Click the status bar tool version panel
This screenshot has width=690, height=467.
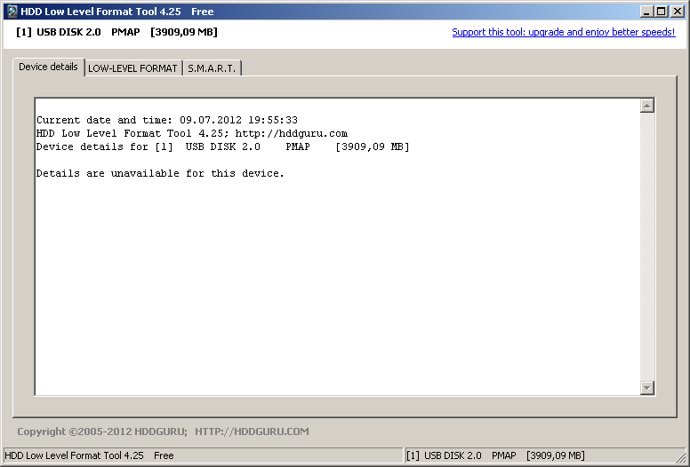pos(89,455)
